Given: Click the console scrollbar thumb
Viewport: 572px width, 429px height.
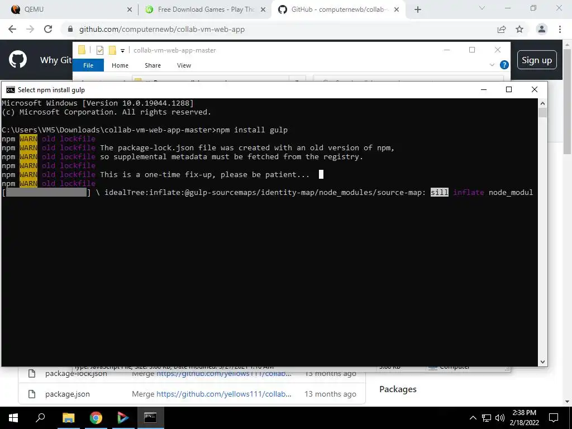Looking at the screenshot, I should 542,113.
